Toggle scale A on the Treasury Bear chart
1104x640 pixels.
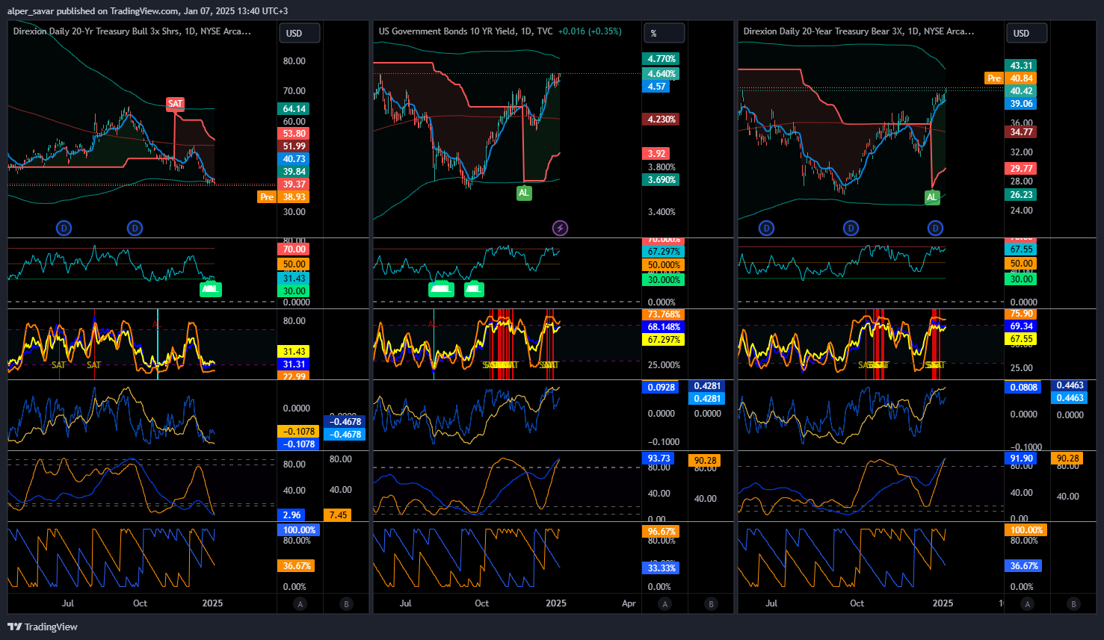click(1028, 603)
